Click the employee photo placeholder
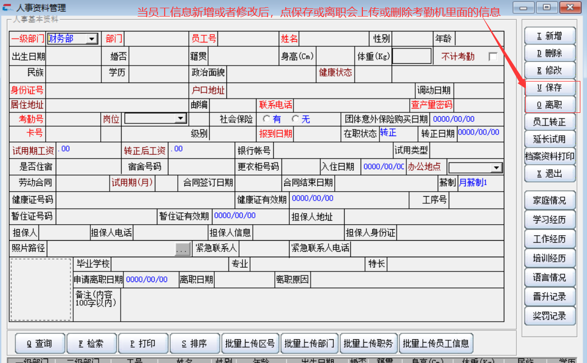The width and height of the screenshot is (587, 363). (x=41, y=289)
